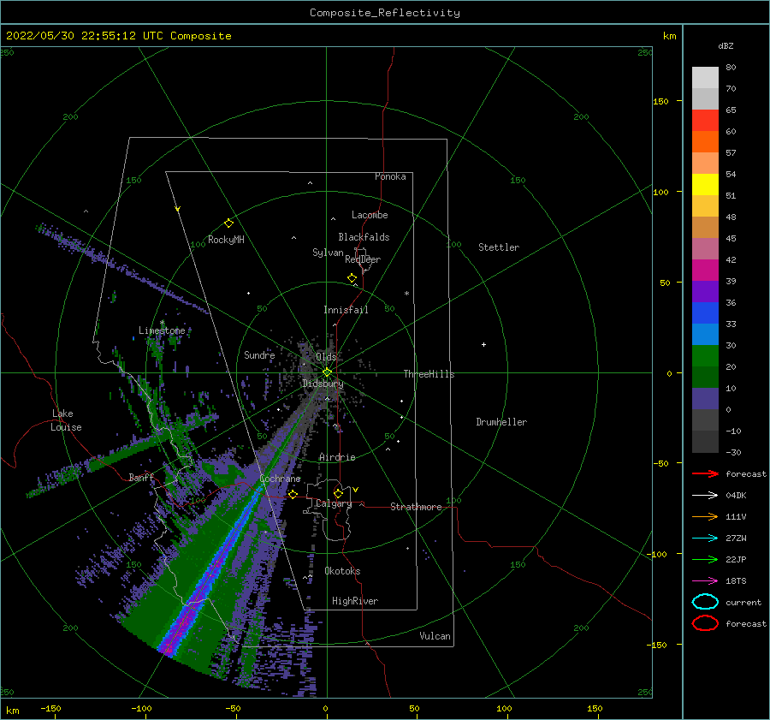Click the Didsbury label
This screenshot has height=720, width=770.
point(323,384)
